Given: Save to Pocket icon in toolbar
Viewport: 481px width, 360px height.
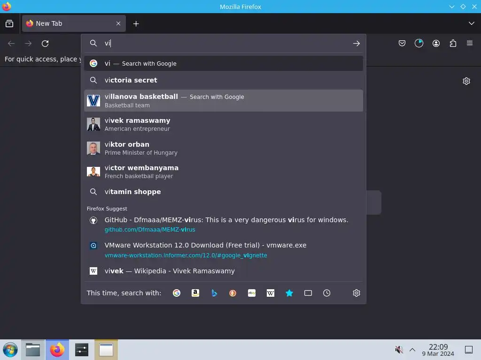Looking at the screenshot, I should [402, 44].
